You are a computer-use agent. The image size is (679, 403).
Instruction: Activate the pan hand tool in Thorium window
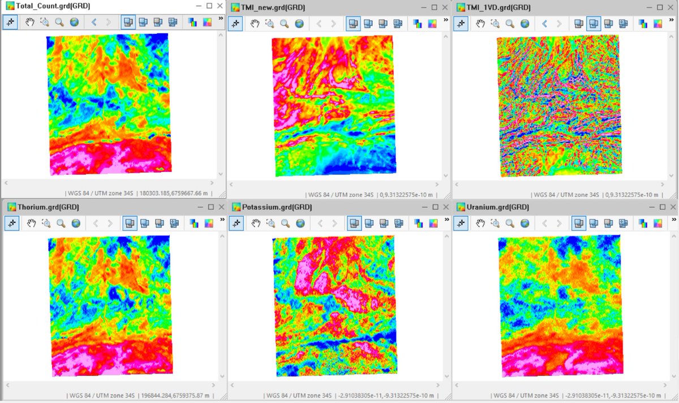[x=31, y=223]
